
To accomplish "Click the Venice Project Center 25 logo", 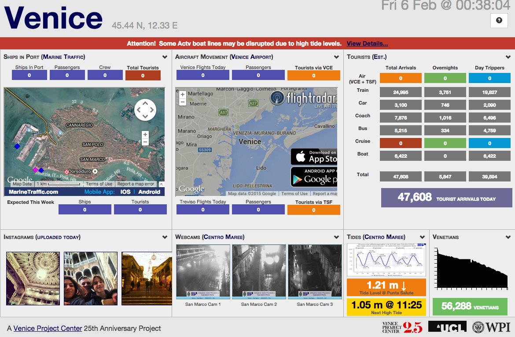I will pos(402,327).
